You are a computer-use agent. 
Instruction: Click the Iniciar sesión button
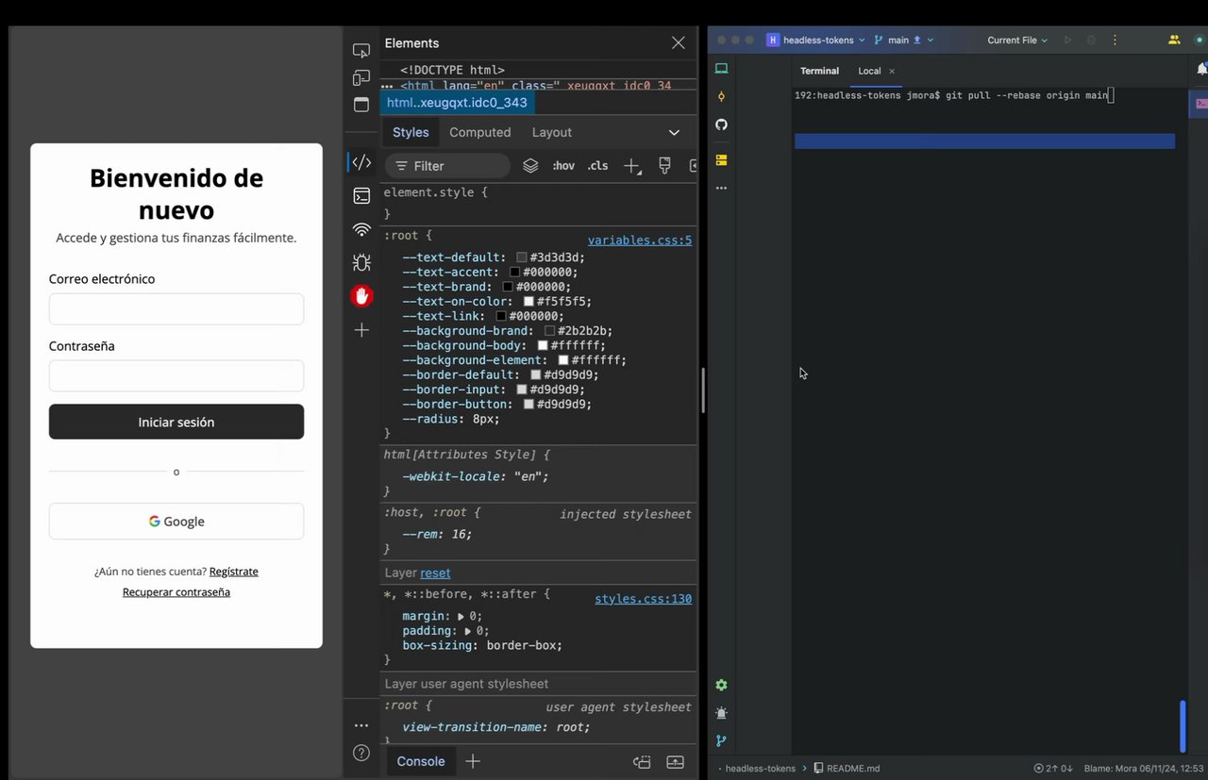pyautogui.click(x=176, y=422)
